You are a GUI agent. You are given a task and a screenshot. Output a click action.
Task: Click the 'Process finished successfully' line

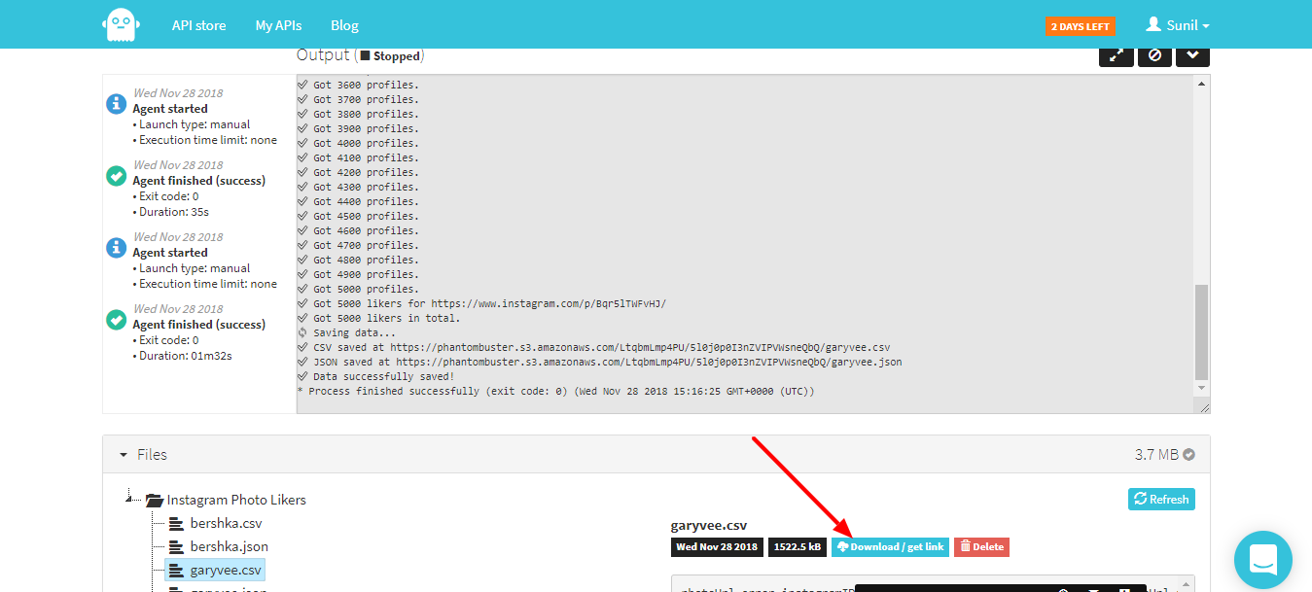[x=555, y=391]
